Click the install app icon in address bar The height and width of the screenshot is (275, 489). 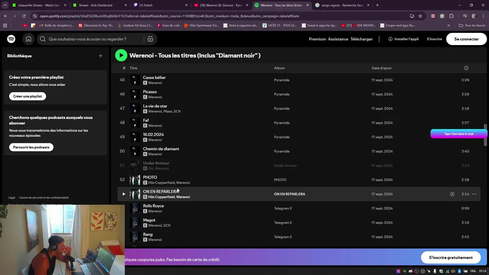(x=412, y=16)
